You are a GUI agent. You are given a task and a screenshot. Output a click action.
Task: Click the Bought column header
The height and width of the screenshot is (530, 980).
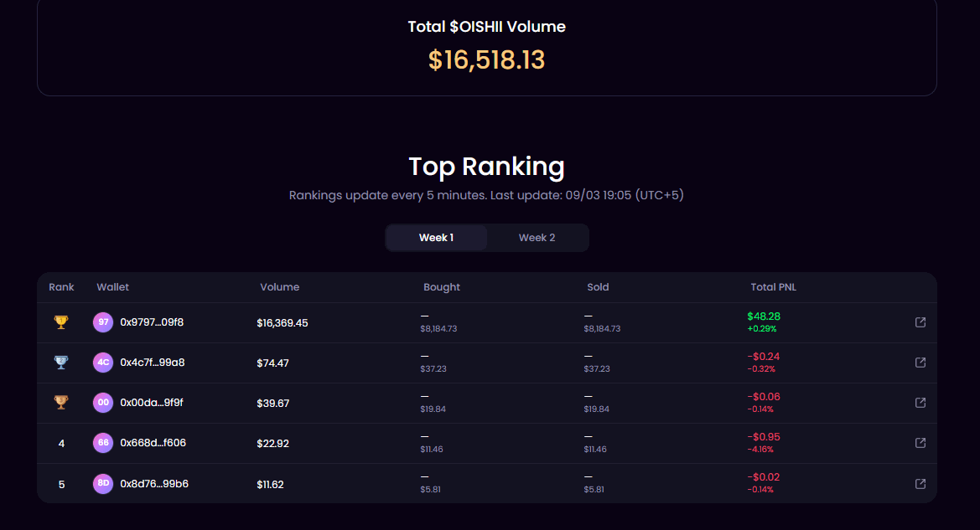pyautogui.click(x=441, y=287)
